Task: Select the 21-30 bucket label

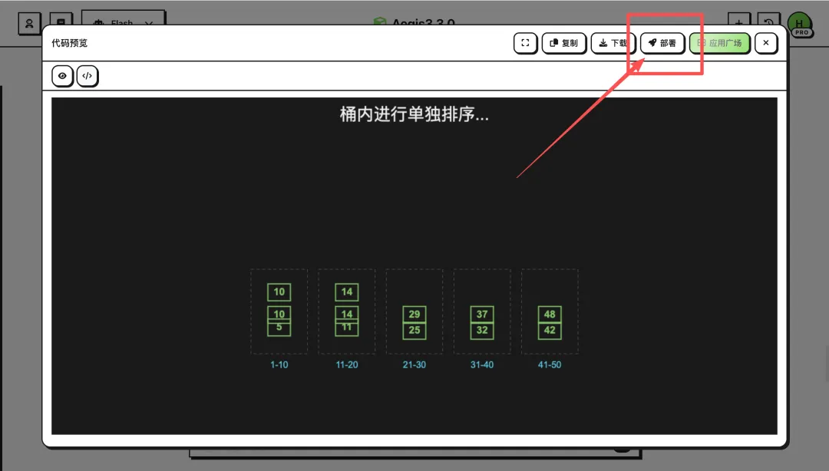Action: point(414,364)
